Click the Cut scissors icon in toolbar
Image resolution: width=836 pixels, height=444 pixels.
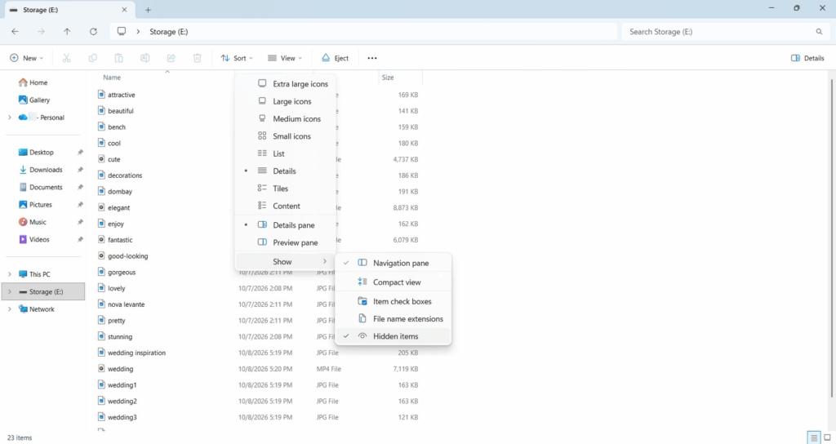click(67, 58)
